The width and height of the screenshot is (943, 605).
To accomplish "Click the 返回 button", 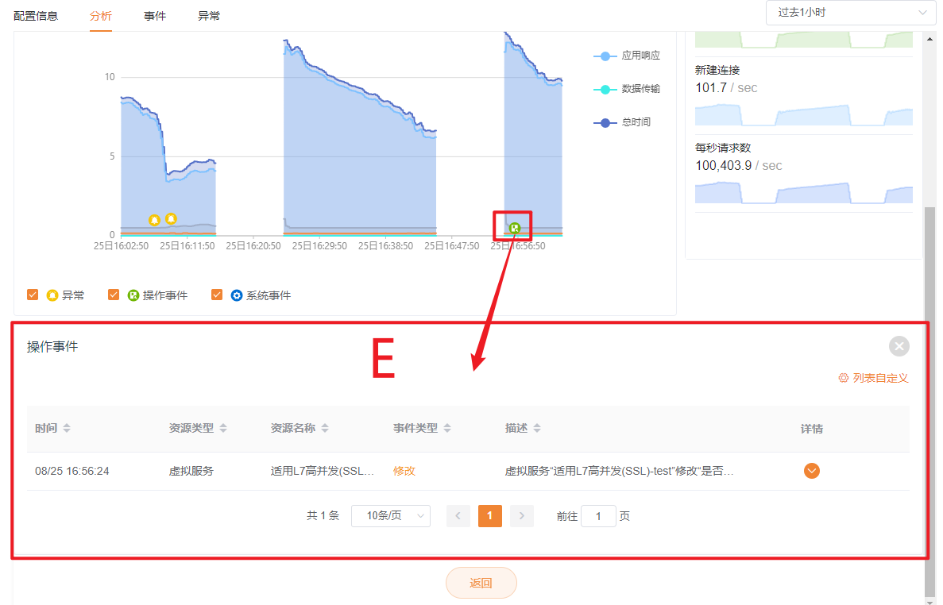I will tap(481, 582).
